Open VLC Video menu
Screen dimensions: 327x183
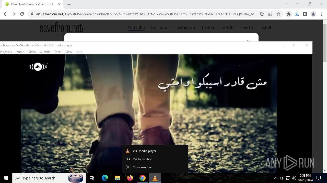pyautogui.click(x=32, y=52)
